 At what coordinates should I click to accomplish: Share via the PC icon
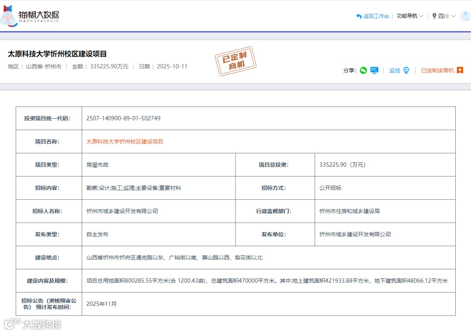tap(374, 70)
